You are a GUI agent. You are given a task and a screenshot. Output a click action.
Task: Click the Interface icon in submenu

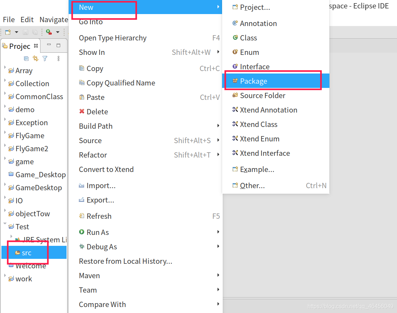(235, 66)
